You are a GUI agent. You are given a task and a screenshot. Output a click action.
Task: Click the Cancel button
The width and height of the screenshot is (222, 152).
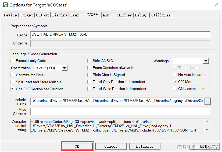point(111,146)
